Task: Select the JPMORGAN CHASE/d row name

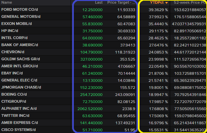Action: click(21, 87)
